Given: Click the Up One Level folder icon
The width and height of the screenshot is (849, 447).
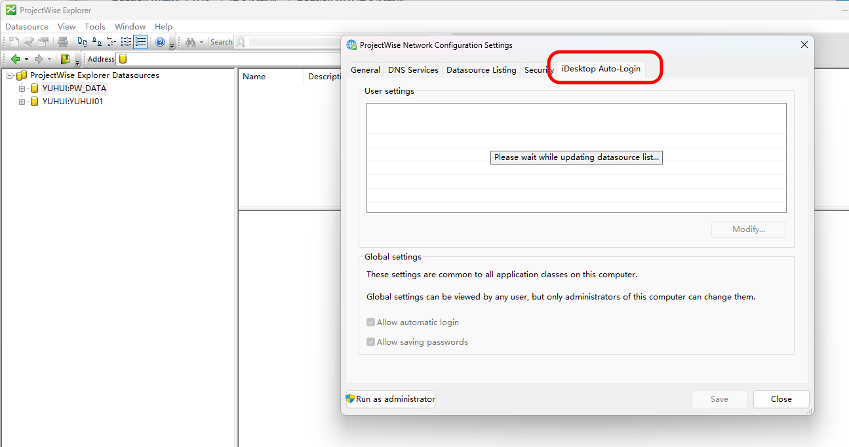Looking at the screenshot, I should 66,59.
